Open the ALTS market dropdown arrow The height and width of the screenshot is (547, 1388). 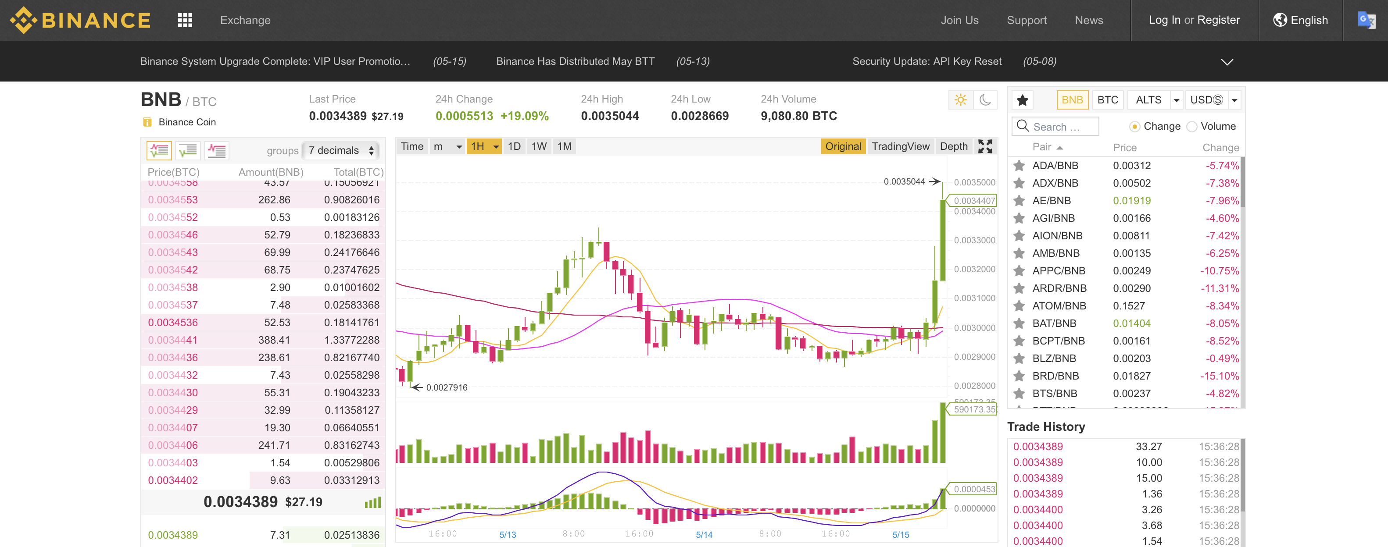point(1176,100)
